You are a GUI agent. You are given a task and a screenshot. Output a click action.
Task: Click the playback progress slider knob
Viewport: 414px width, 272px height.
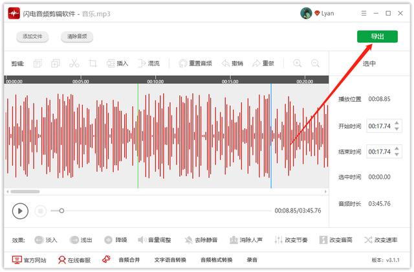[61, 210]
